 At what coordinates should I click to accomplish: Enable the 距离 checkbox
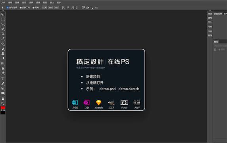click(x=33, y=8)
